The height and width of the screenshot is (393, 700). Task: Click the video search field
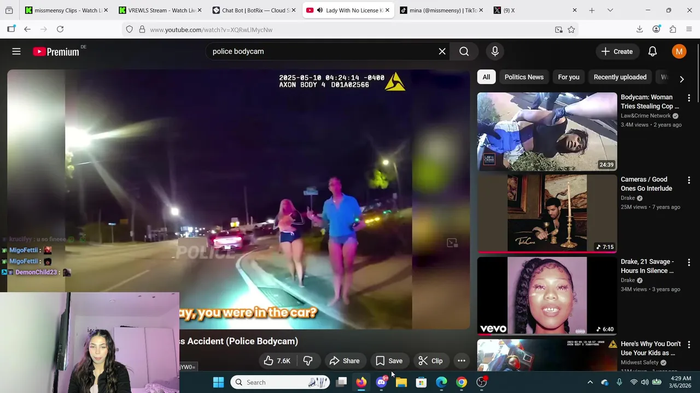(323, 51)
